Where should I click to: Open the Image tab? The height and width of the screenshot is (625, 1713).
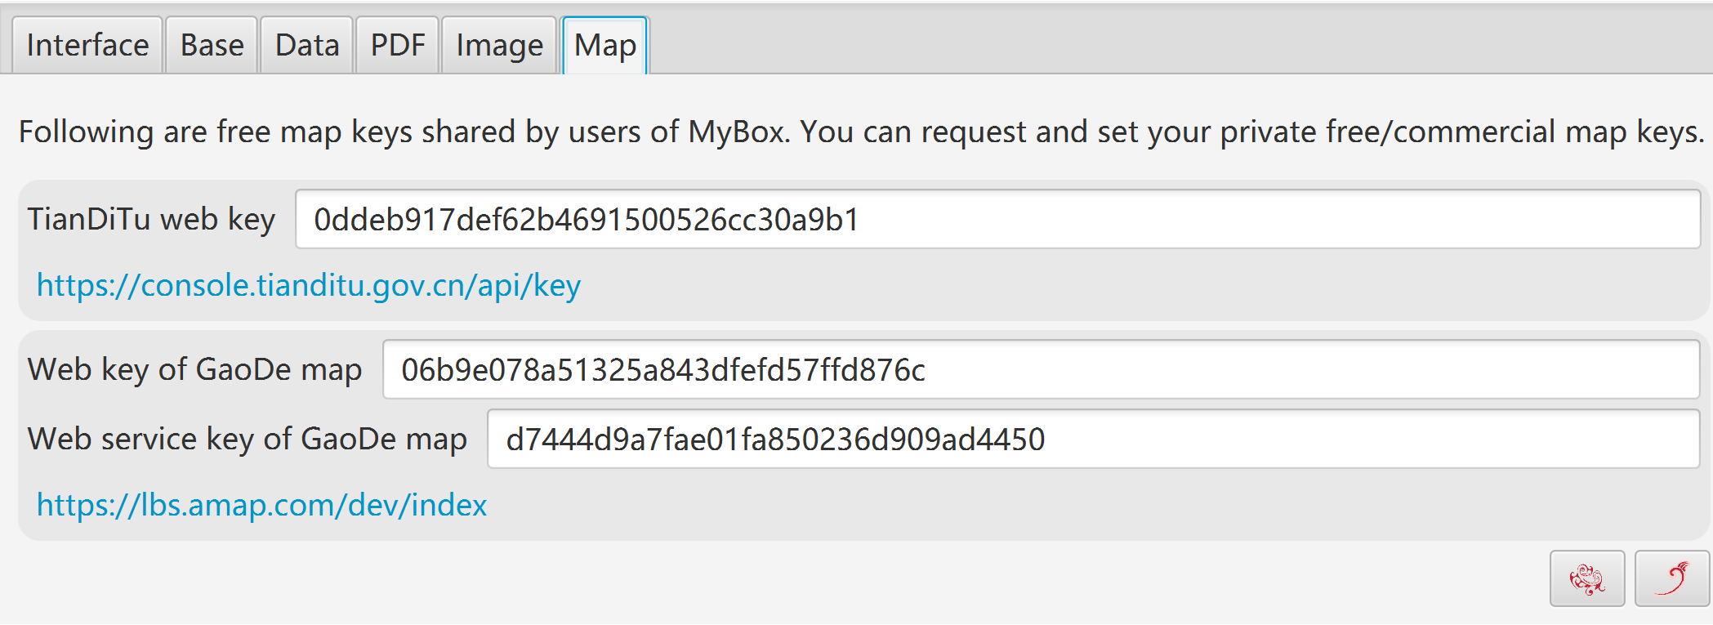tap(499, 45)
